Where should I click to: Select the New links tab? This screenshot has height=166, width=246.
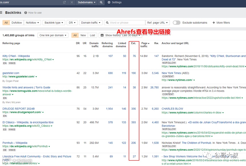click(83, 35)
